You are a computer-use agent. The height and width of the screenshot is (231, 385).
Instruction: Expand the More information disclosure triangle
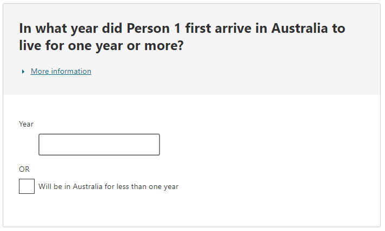coord(23,72)
